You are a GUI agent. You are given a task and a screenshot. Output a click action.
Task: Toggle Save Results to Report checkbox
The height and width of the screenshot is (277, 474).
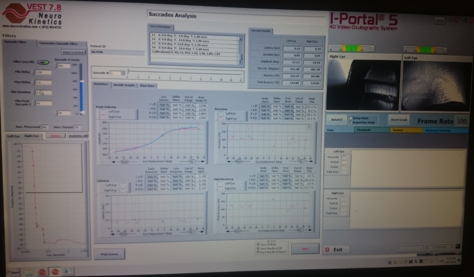click(x=258, y=252)
